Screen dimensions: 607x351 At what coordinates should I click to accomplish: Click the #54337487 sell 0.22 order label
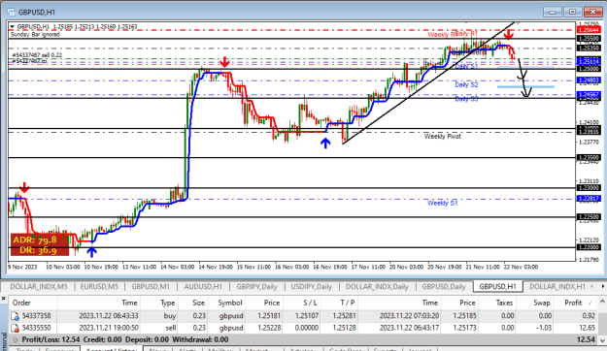pos(37,55)
